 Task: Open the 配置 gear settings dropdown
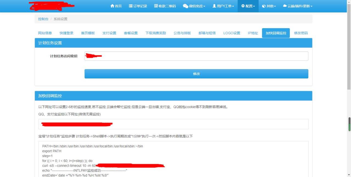point(248,6)
